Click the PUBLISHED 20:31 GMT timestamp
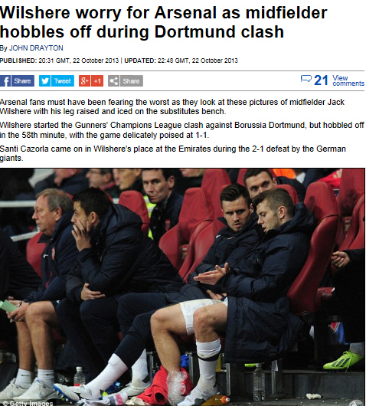This screenshot has width=366, height=406. tap(59, 61)
